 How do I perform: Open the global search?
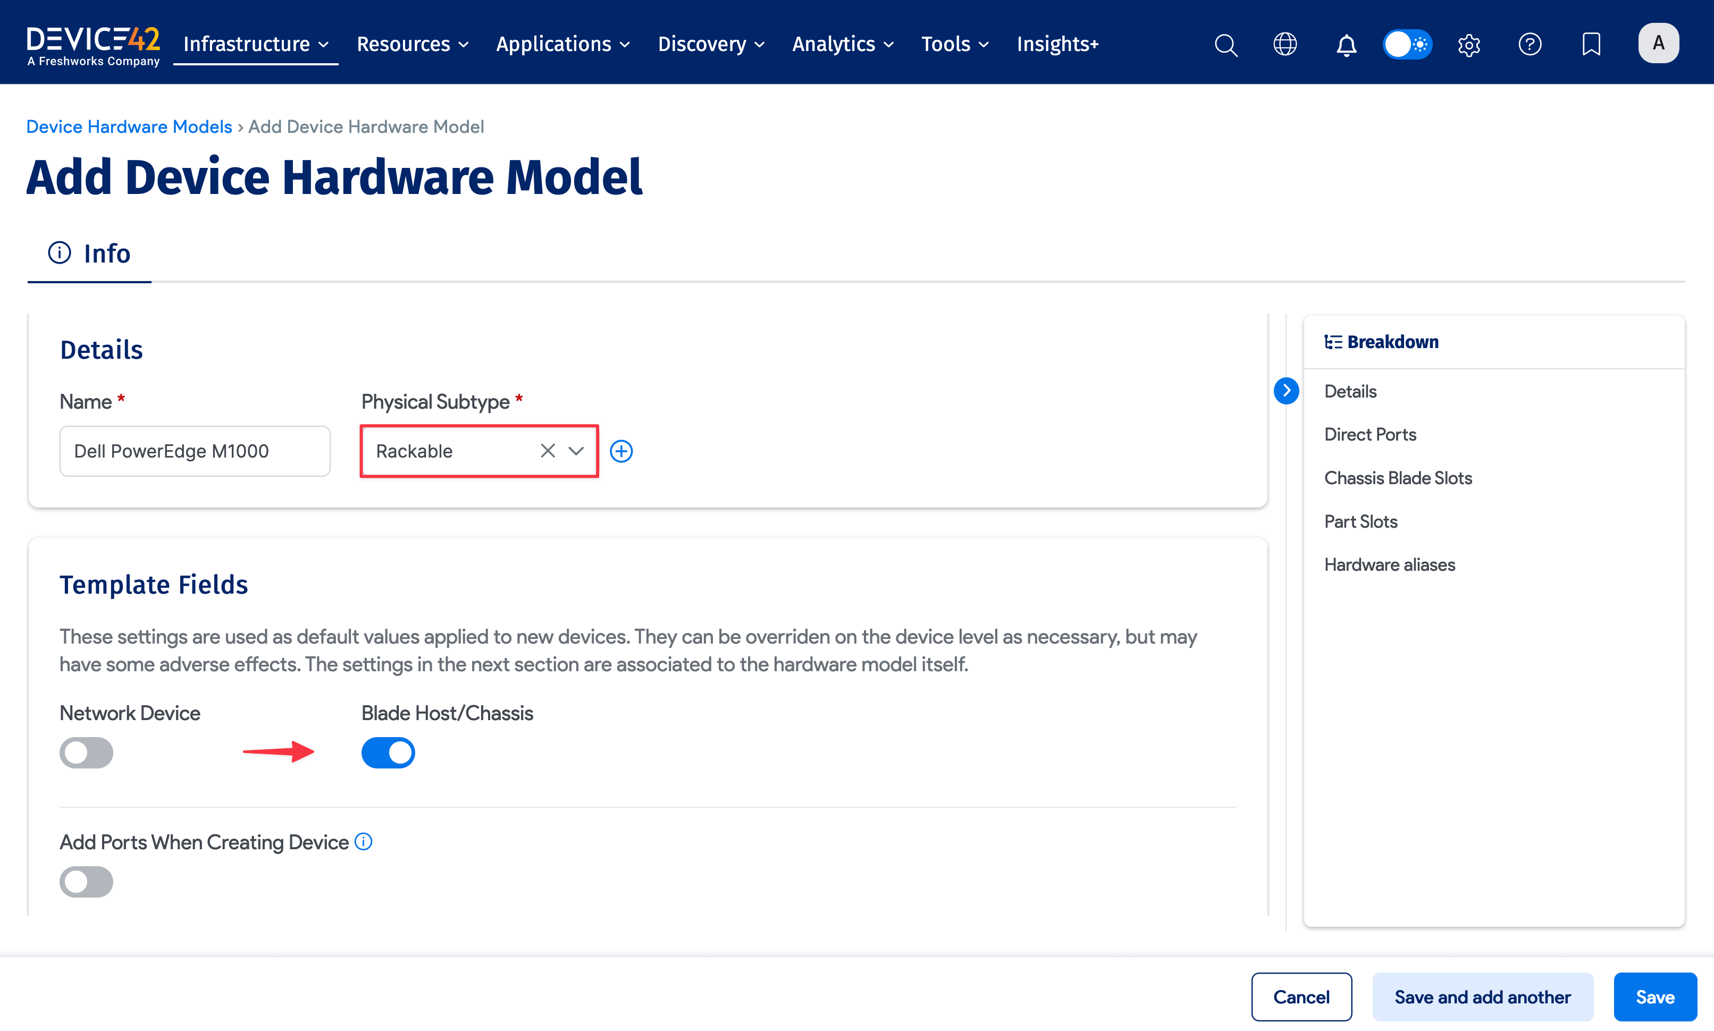1225,44
